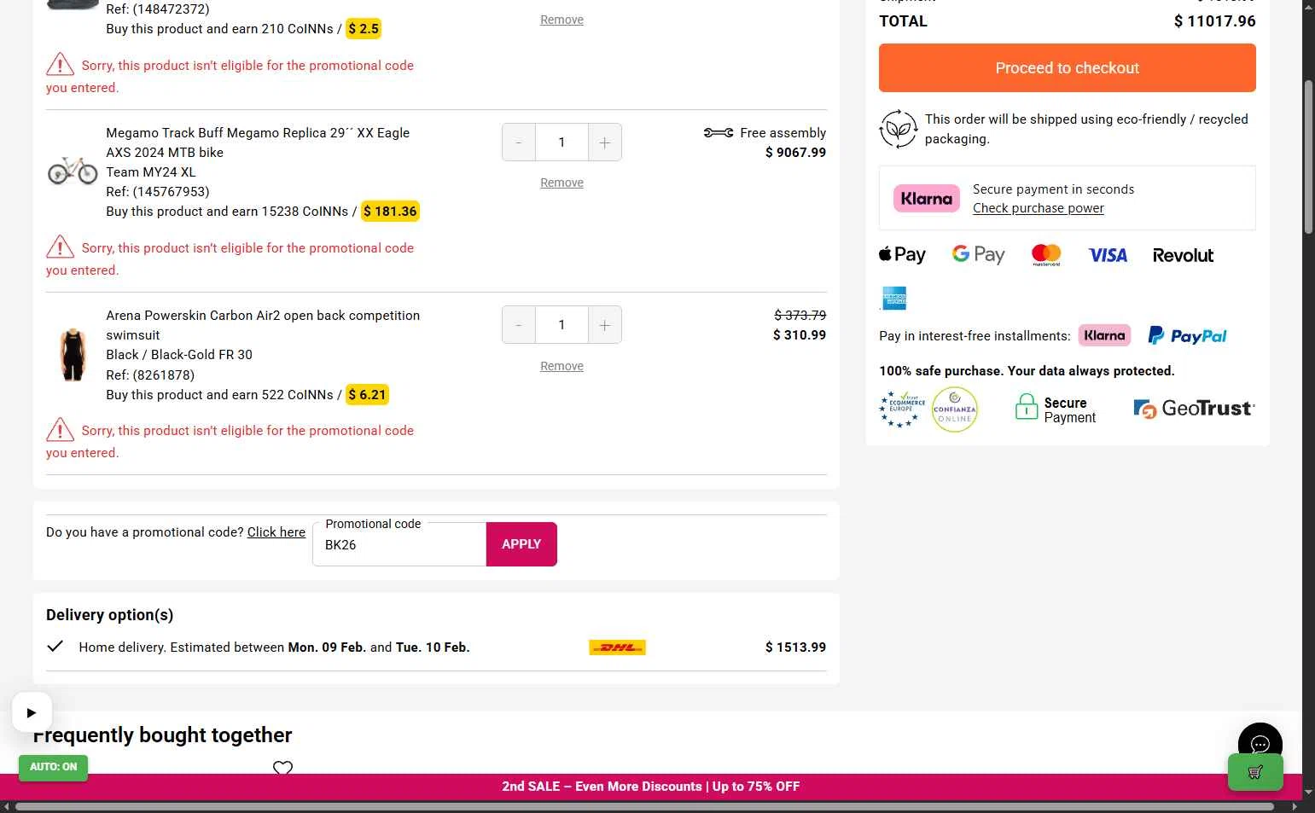The height and width of the screenshot is (813, 1315).
Task: Click the Ecommerce Europe trust seal
Action: [902, 409]
